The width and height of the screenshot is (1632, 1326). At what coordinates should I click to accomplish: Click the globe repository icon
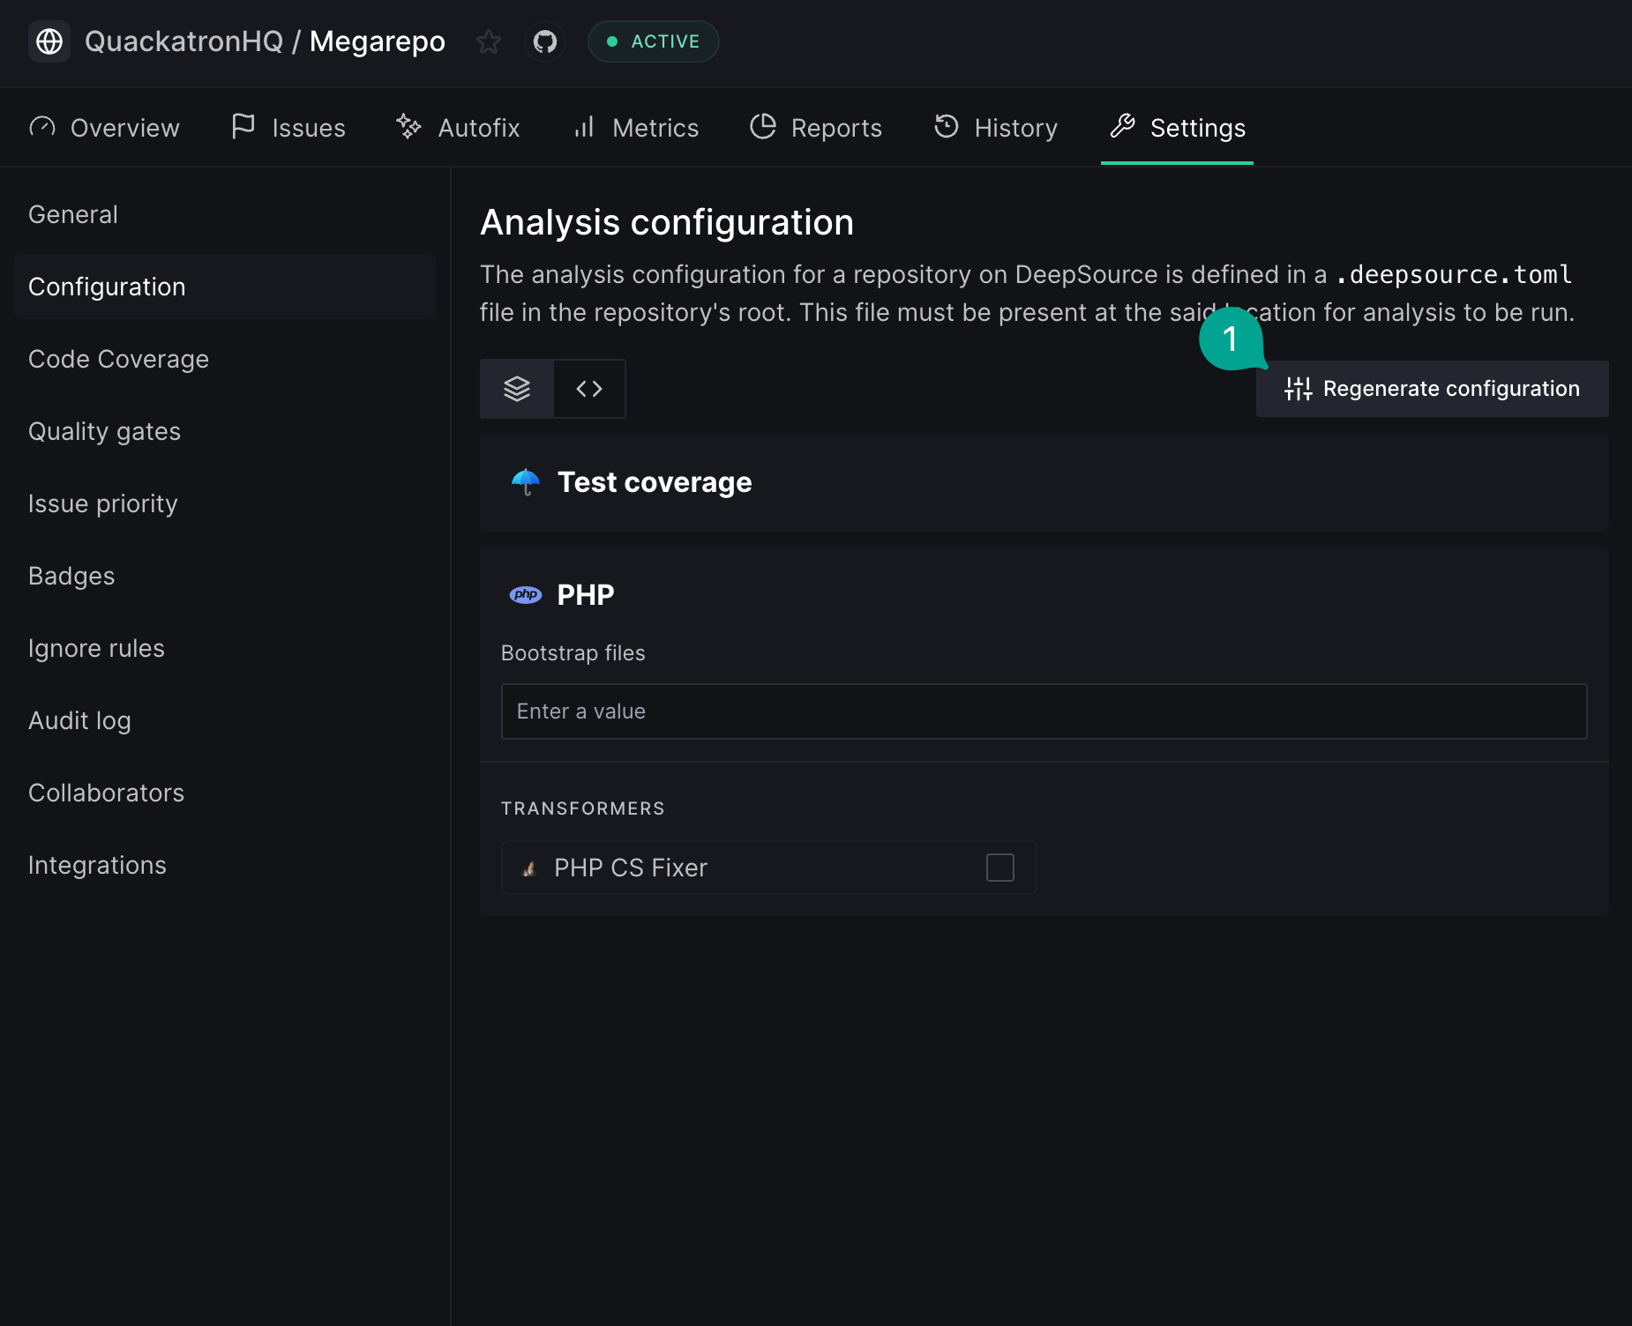click(49, 41)
